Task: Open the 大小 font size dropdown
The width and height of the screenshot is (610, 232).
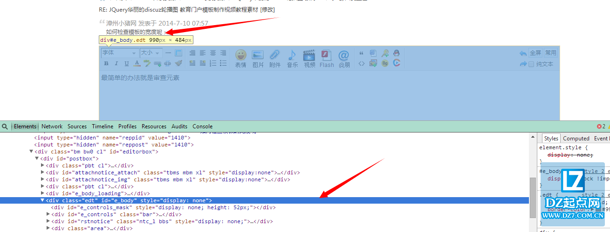Action: click(151, 53)
